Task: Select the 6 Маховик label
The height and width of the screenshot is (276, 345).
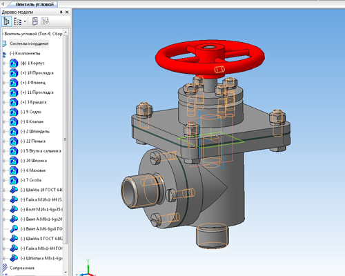Action: tap(33, 170)
